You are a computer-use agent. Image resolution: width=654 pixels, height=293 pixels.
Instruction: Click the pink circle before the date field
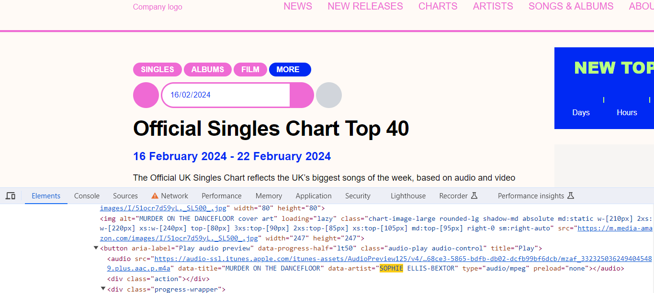click(x=146, y=95)
